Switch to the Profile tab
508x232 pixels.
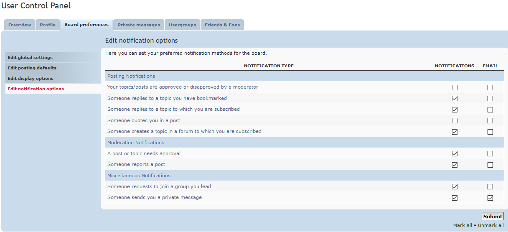click(x=48, y=25)
